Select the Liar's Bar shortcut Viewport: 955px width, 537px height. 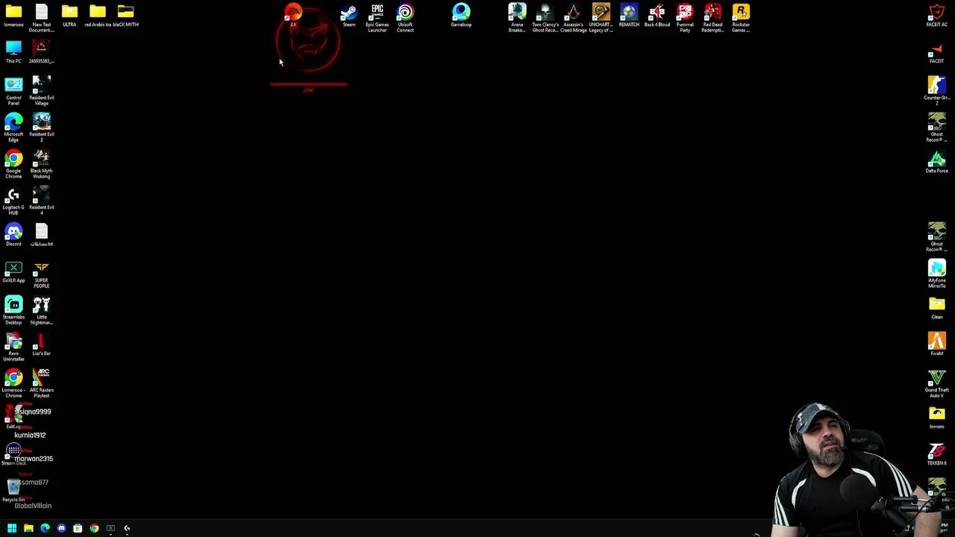coord(41,345)
